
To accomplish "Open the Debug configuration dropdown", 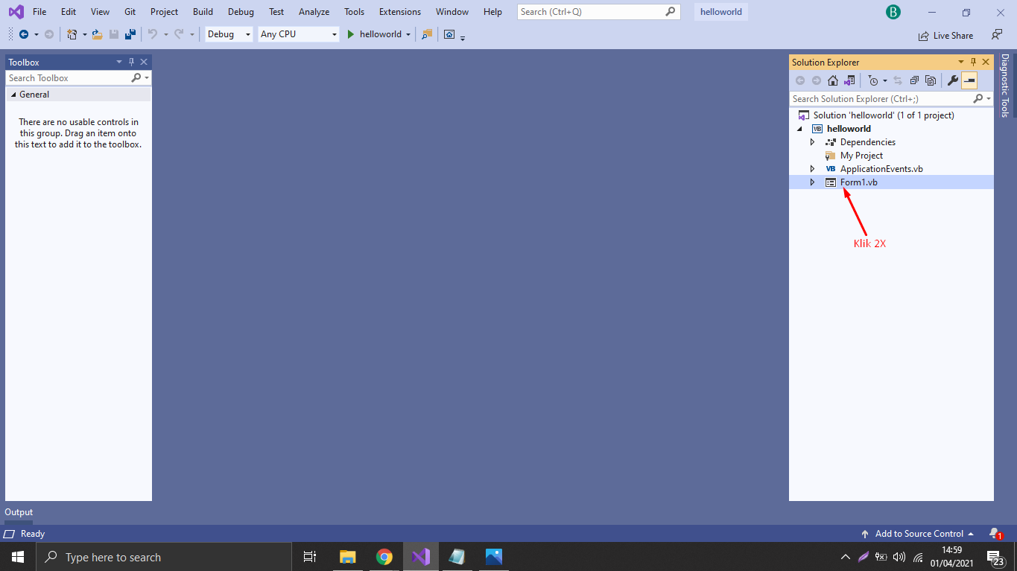I will point(228,34).
